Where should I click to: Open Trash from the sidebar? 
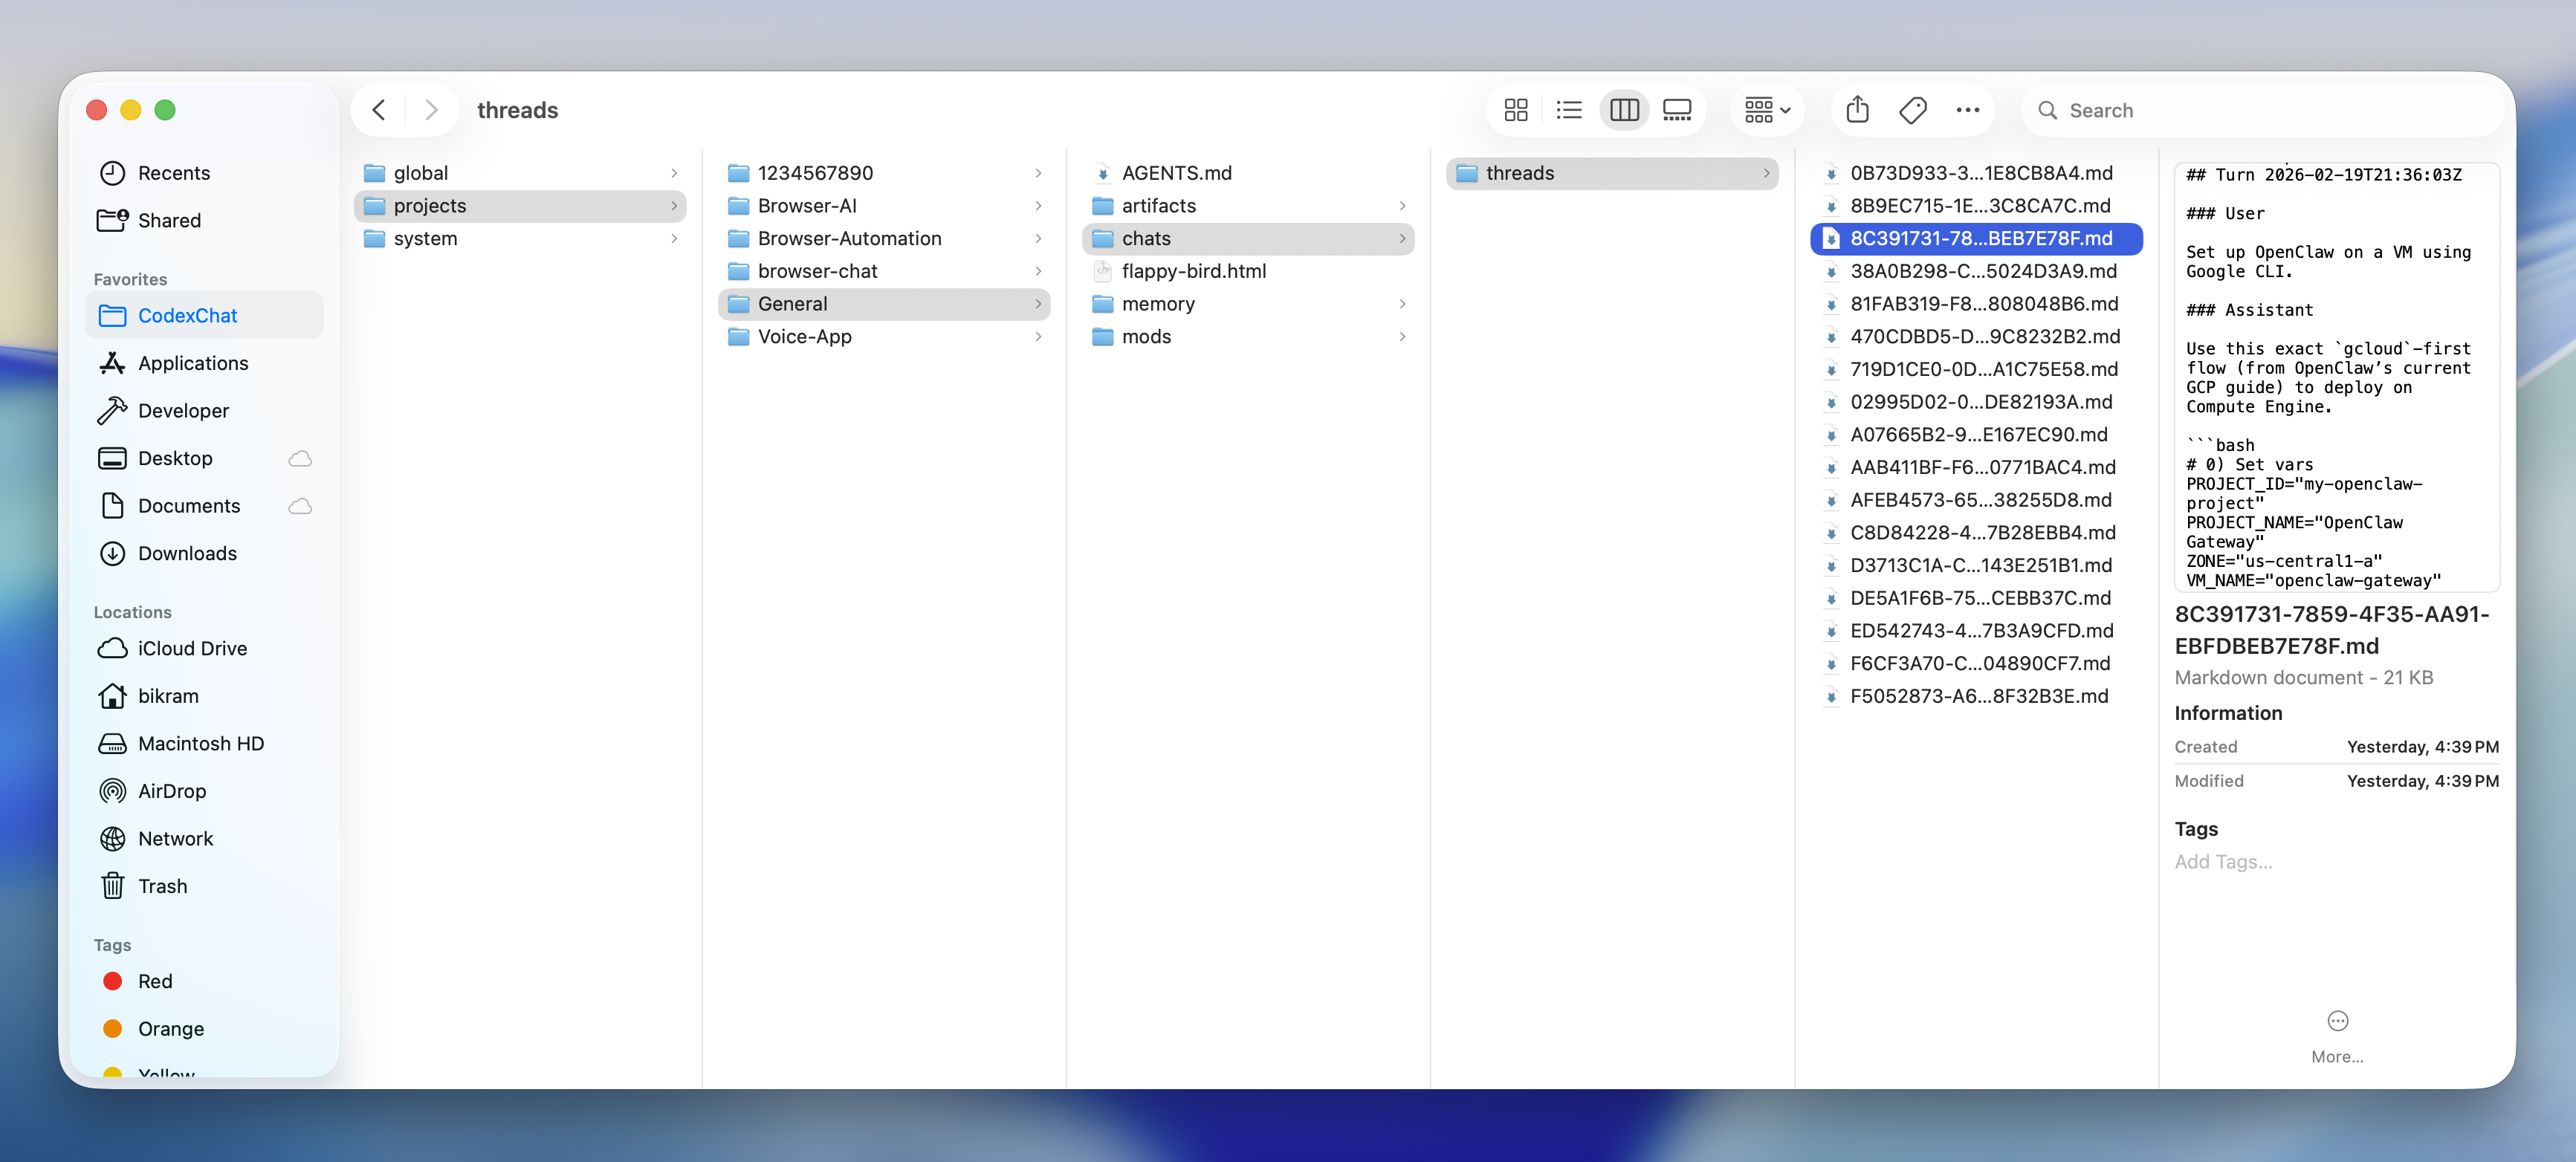163,886
